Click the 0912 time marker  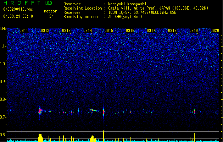[x=45, y=31]
